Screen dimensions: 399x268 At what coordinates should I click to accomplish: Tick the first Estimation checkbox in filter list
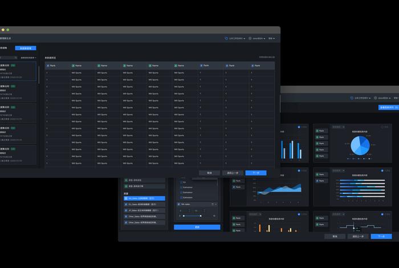click(x=181, y=187)
